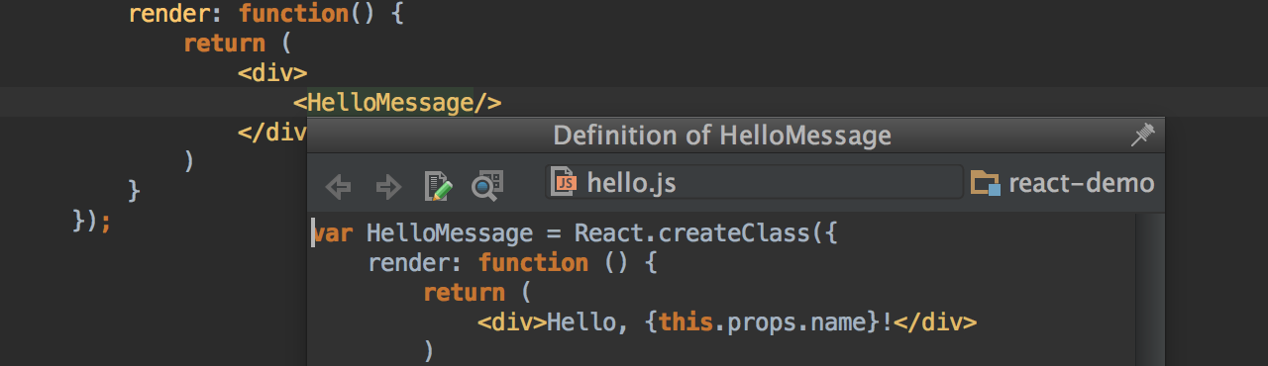Click 'render: function() {' in editor
Image resolution: width=1268 pixels, height=366 pixels.
click(x=265, y=15)
